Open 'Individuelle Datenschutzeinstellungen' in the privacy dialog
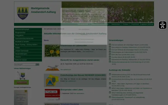The height and width of the screenshot is (105, 168). (x=84, y=39)
